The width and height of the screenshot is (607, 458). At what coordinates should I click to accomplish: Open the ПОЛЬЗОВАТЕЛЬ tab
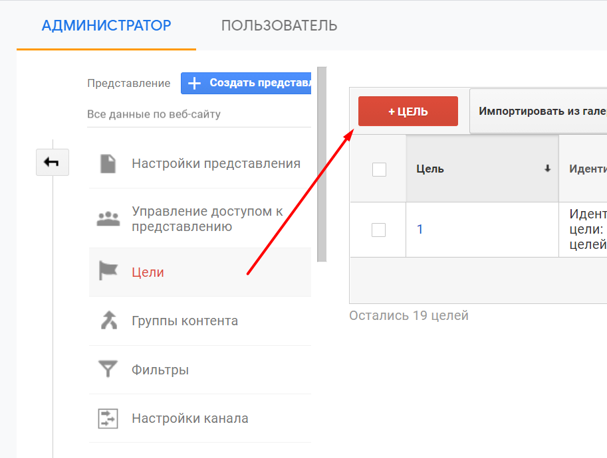pos(279,25)
